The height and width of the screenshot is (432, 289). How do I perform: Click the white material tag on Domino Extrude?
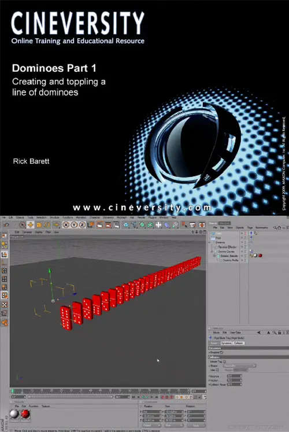[255, 256]
